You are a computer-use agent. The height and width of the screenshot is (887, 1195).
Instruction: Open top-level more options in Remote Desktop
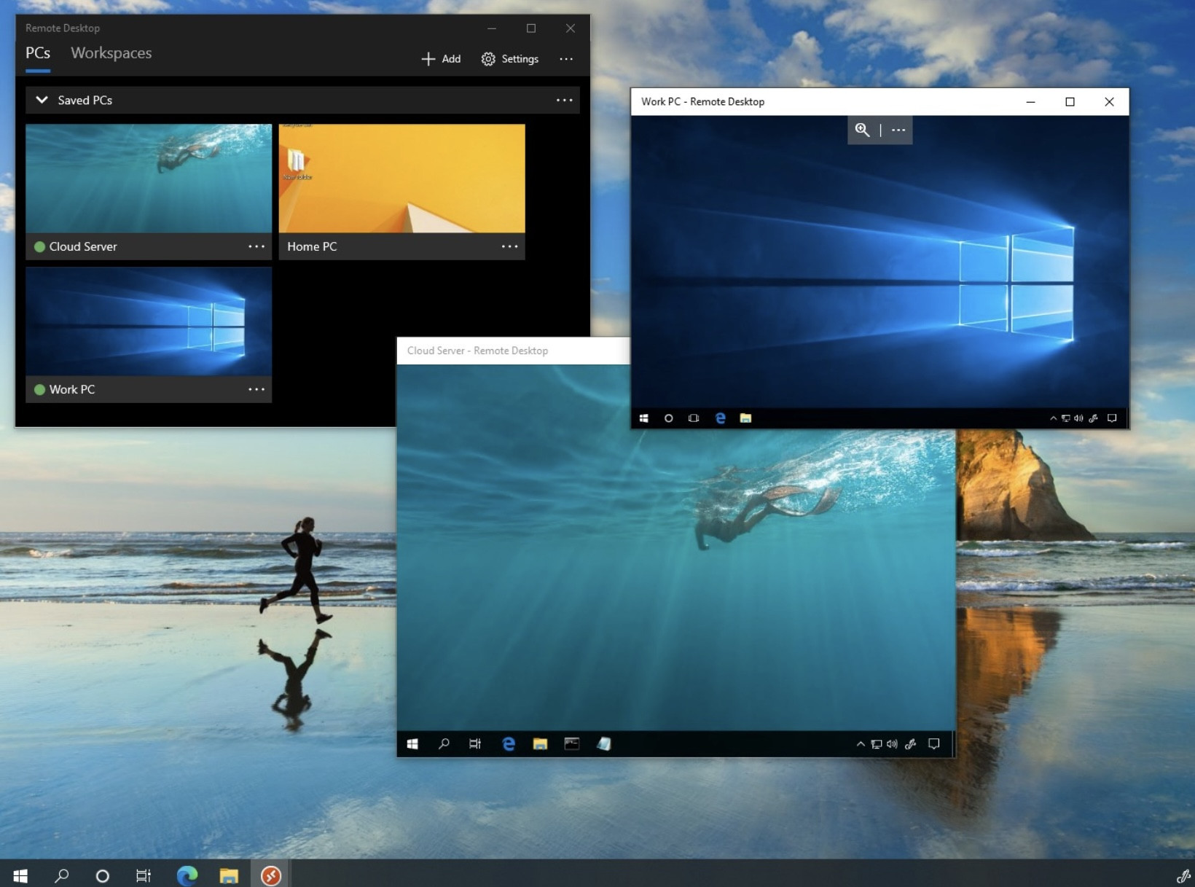point(566,59)
